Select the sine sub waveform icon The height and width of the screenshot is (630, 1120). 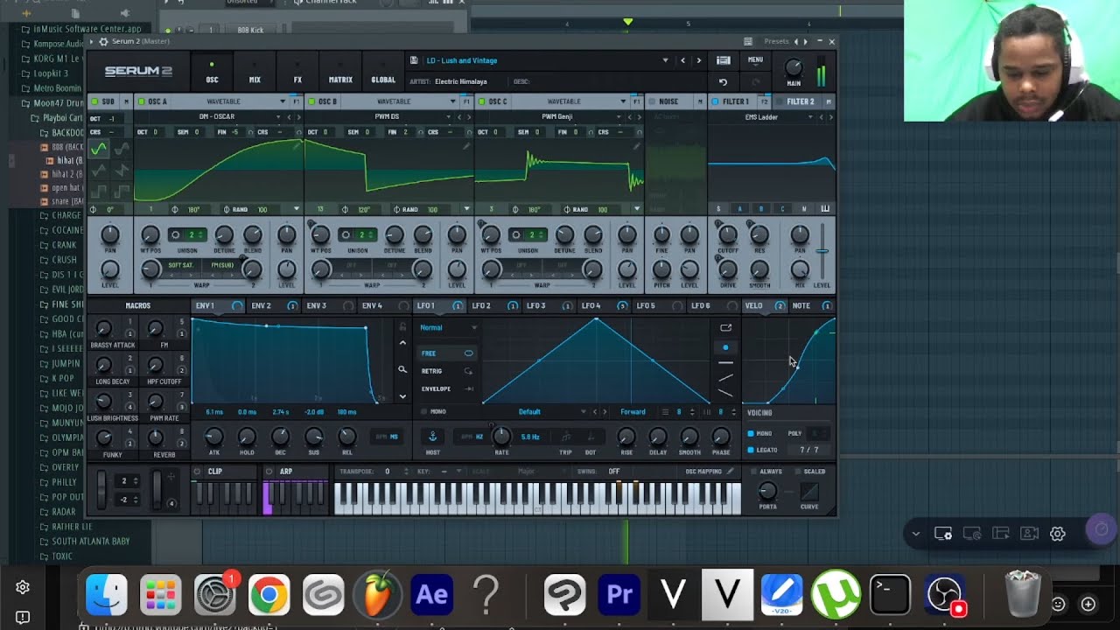[99, 149]
